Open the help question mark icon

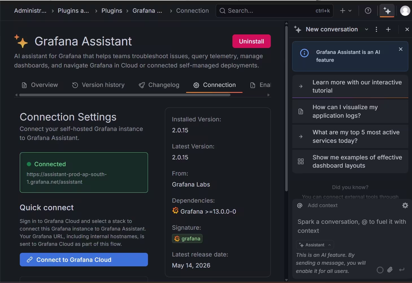[x=368, y=11]
